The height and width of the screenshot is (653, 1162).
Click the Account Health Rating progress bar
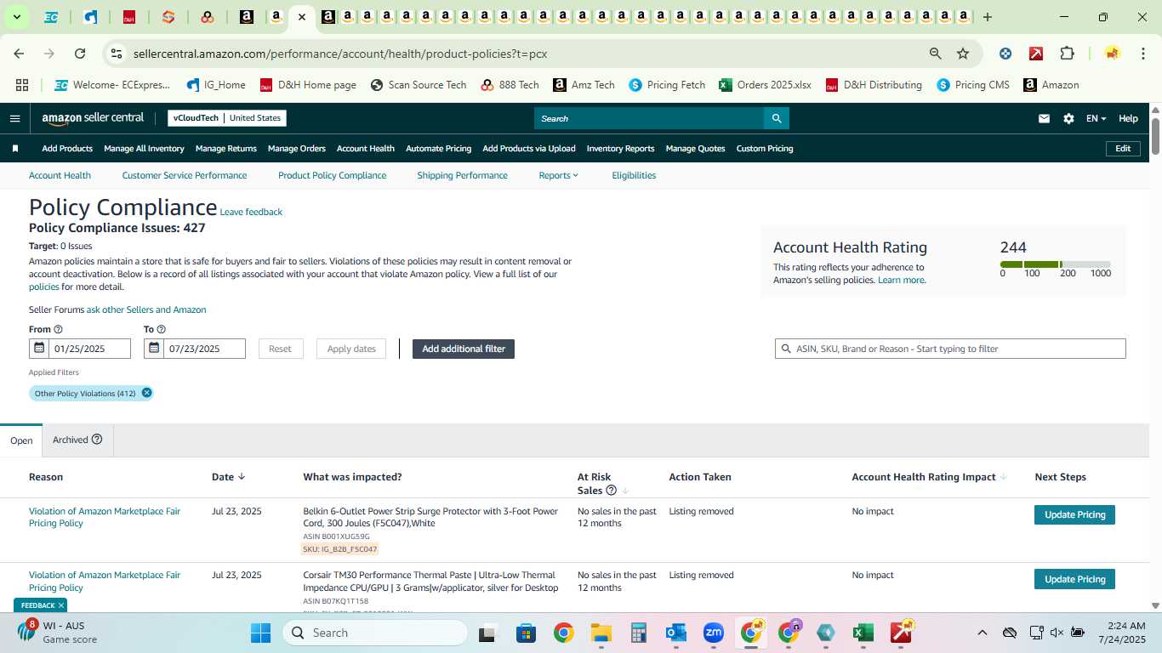(x=1055, y=264)
